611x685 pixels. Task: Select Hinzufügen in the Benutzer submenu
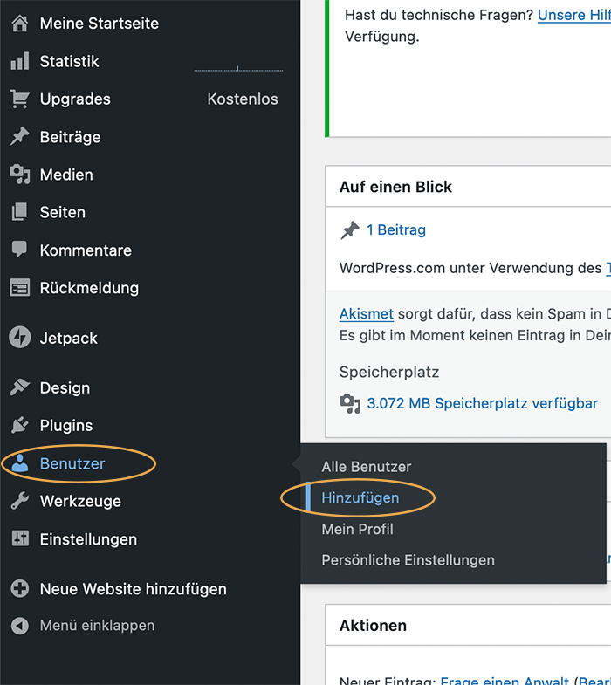[360, 497]
